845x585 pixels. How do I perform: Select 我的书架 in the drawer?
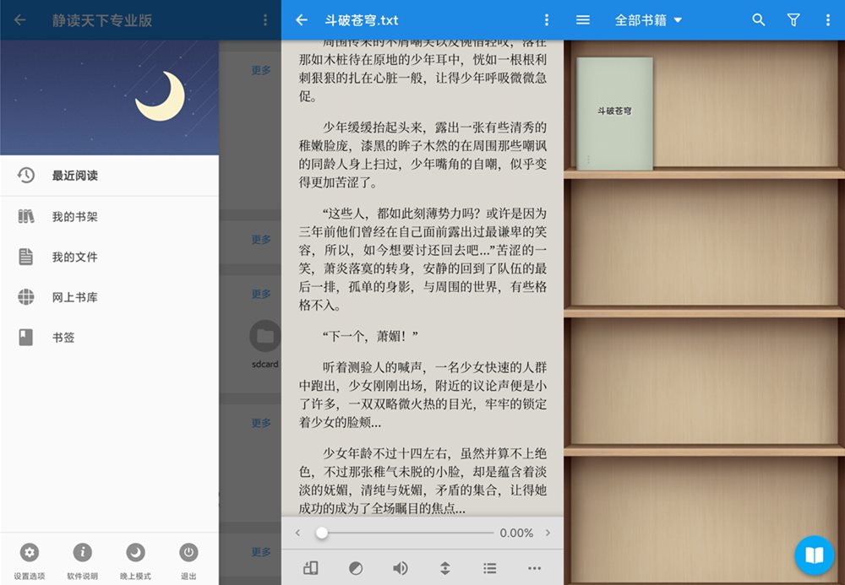tap(74, 217)
